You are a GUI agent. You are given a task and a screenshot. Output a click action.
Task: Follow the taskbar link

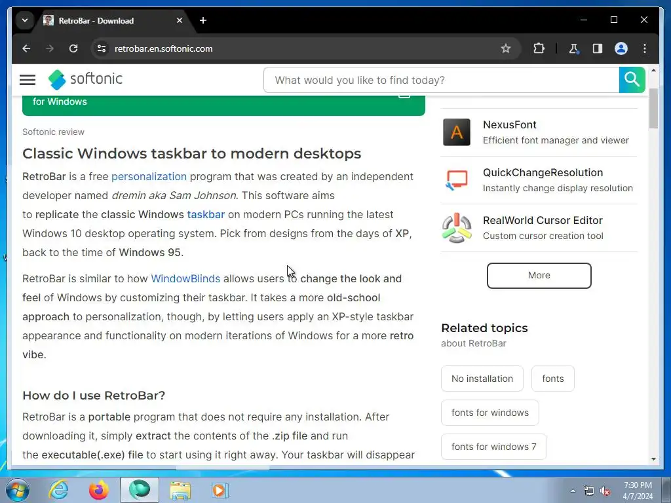click(x=206, y=214)
